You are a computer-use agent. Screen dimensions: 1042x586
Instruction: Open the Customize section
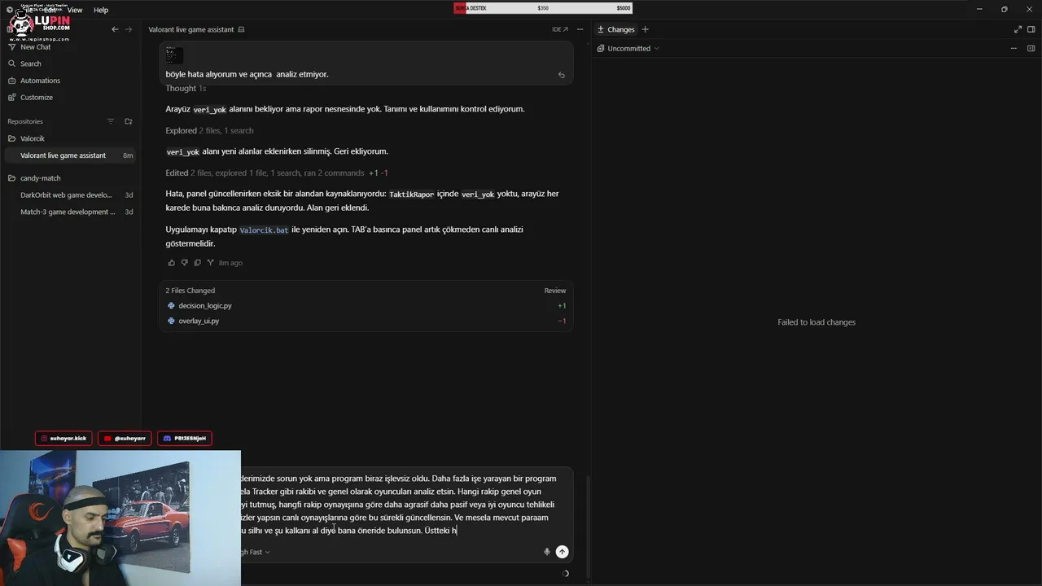click(37, 98)
